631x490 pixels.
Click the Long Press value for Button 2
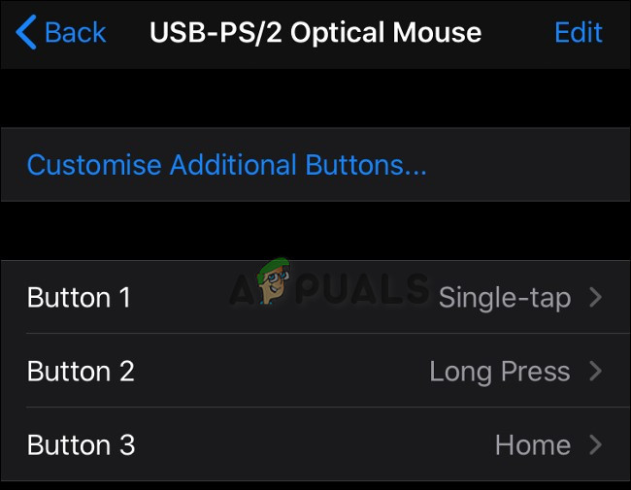(499, 371)
